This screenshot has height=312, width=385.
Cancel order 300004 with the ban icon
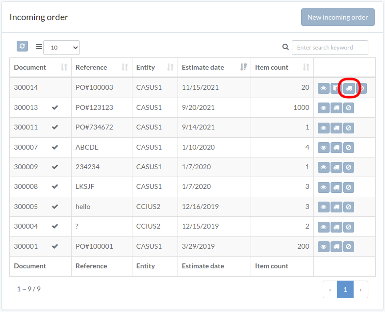[349, 227]
